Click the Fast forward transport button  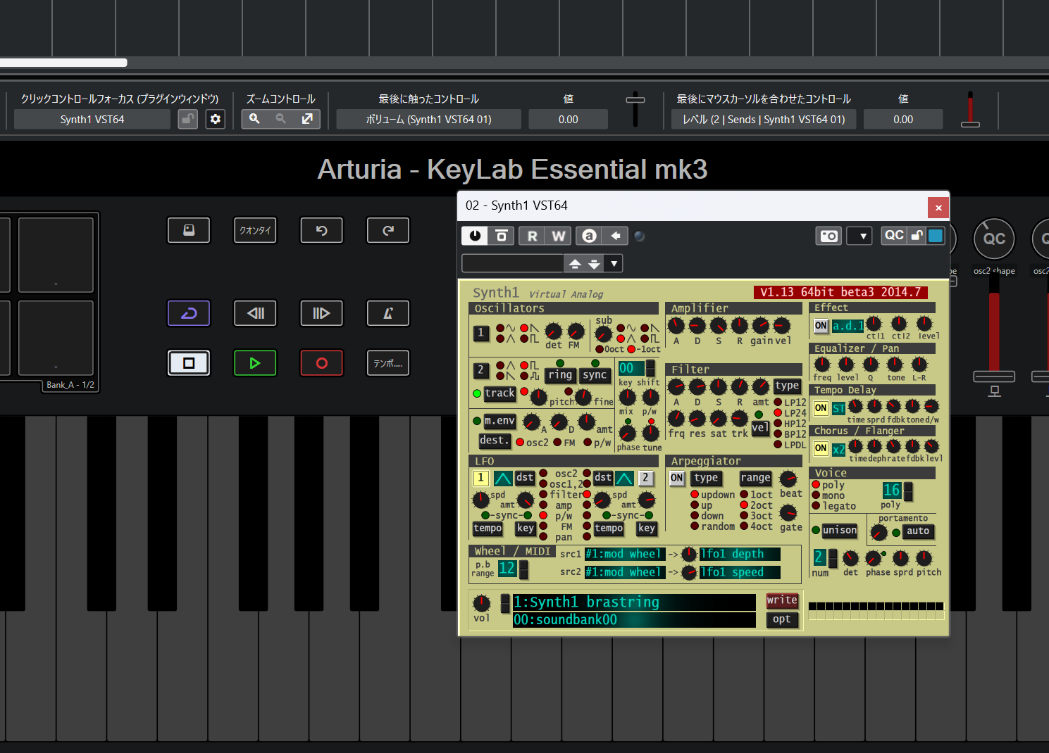pyautogui.click(x=321, y=313)
